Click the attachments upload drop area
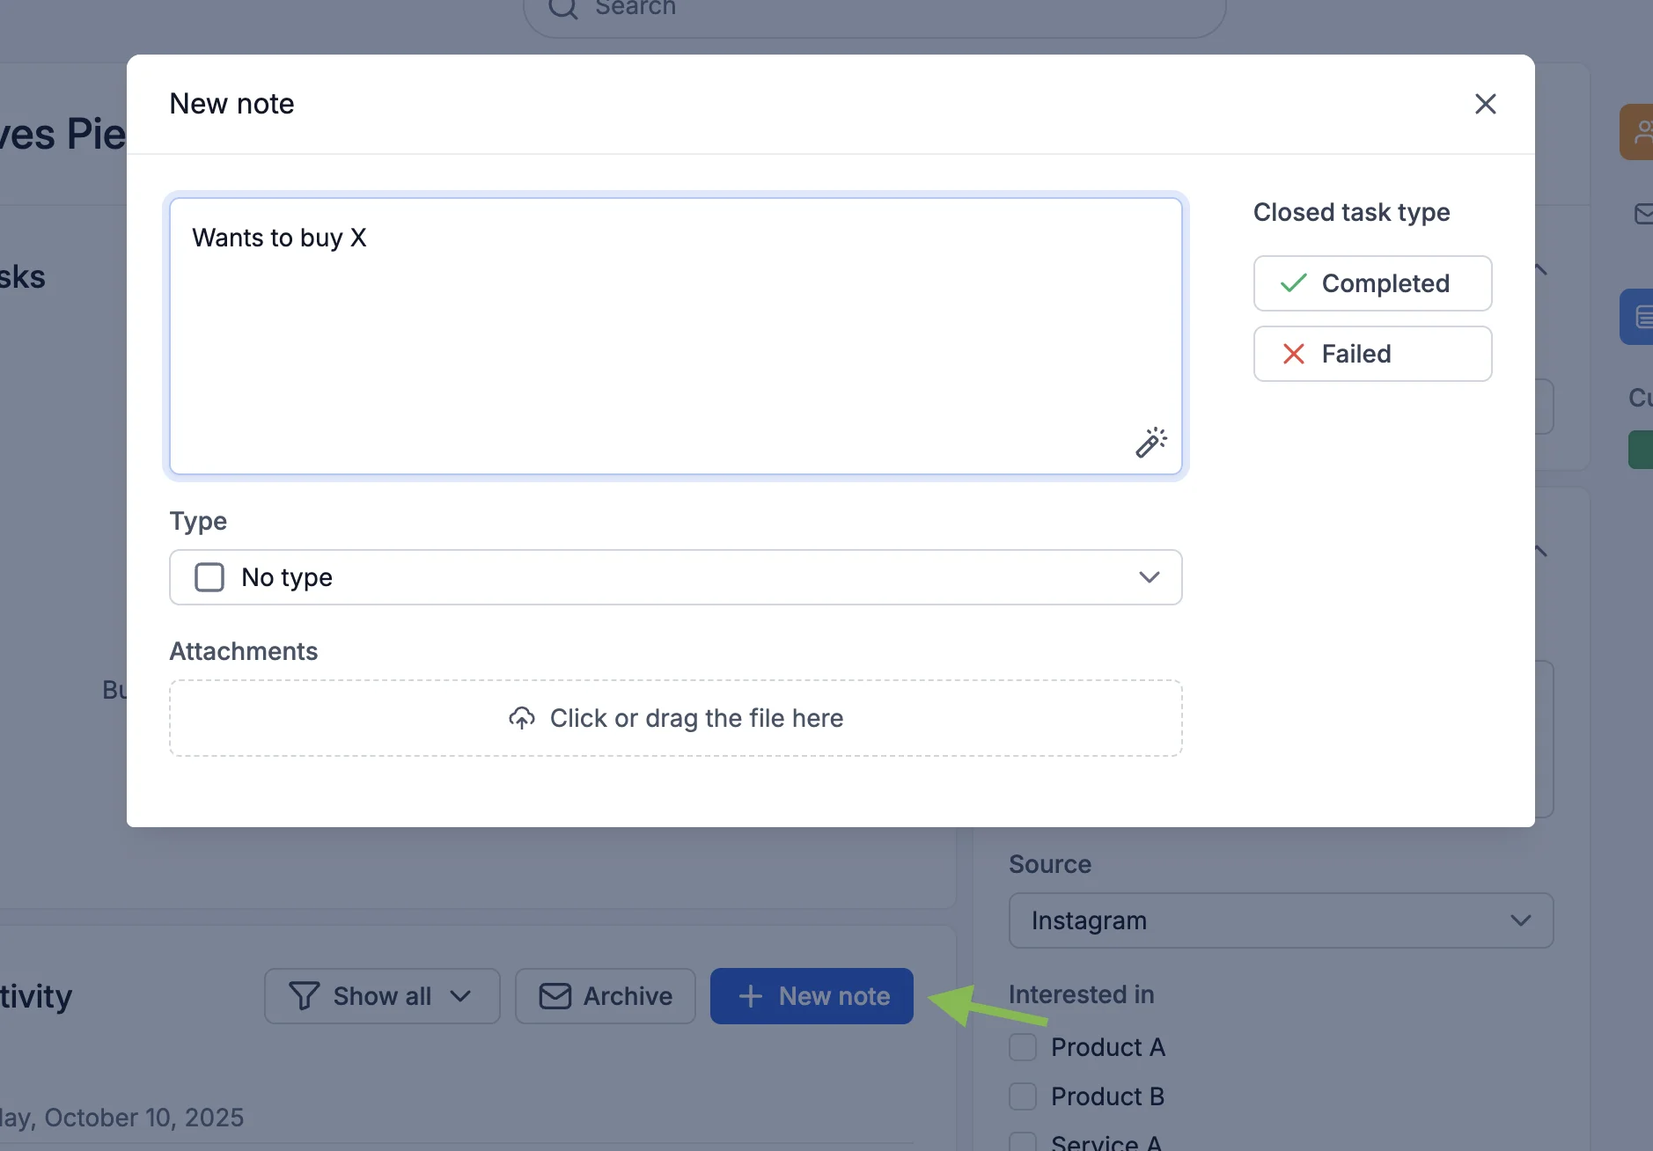The height and width of the screenshot is (1151, 1653). click(675, 718)
